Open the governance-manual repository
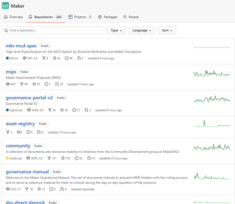This screenshot has width=235, height=204. (27, 172)
